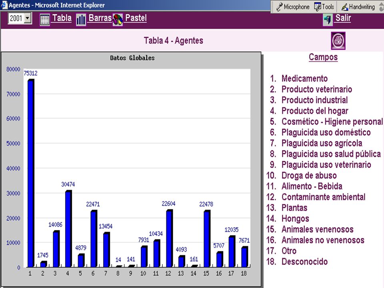Click the 'Plaguicida uso doméstico' entry
This screenshot has height=288, width=384.
(x=326, y=132)
